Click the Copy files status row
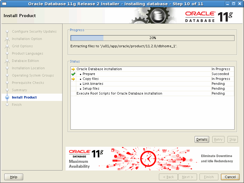 coord(152,79)
